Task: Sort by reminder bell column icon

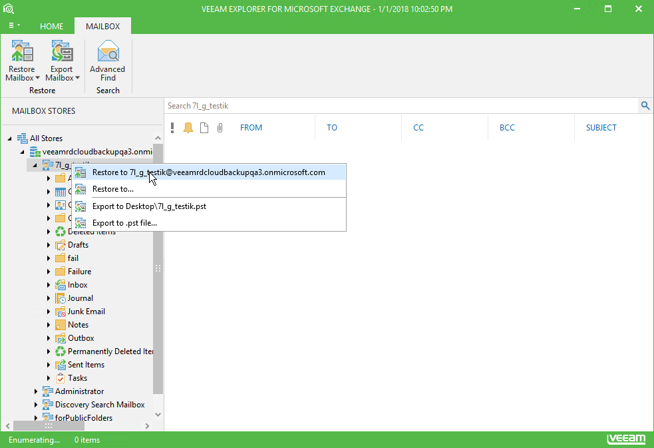Action: [188, 128]
